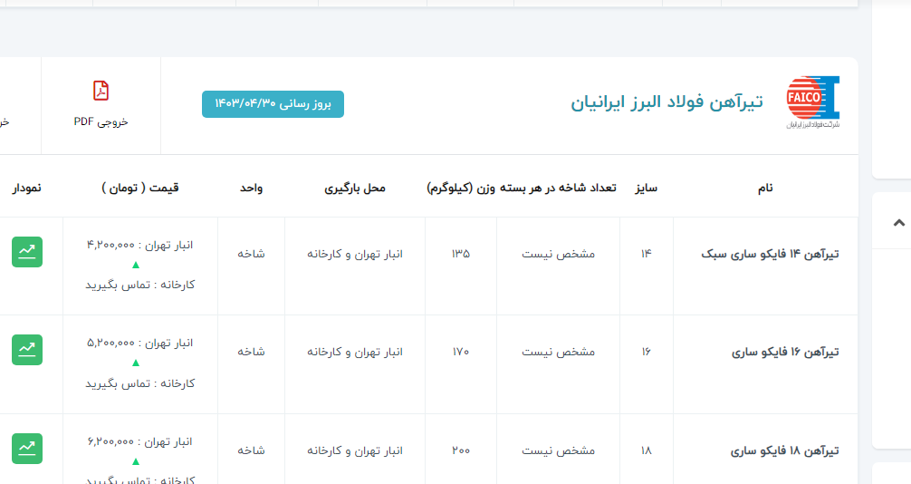This screenshot has width=911, height=484.
Task: Click the price ۴,۲۰۰,۰۰۰ for Tehran warehouse
Action: pos(110,245)
